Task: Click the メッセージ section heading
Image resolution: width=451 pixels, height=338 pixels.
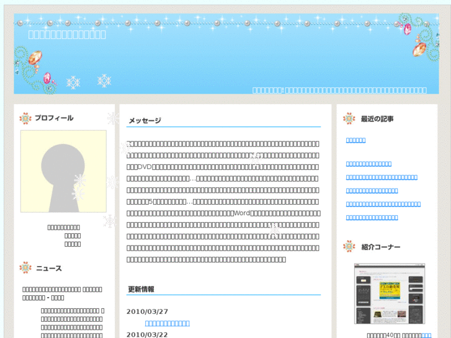Action: point(145,121)
